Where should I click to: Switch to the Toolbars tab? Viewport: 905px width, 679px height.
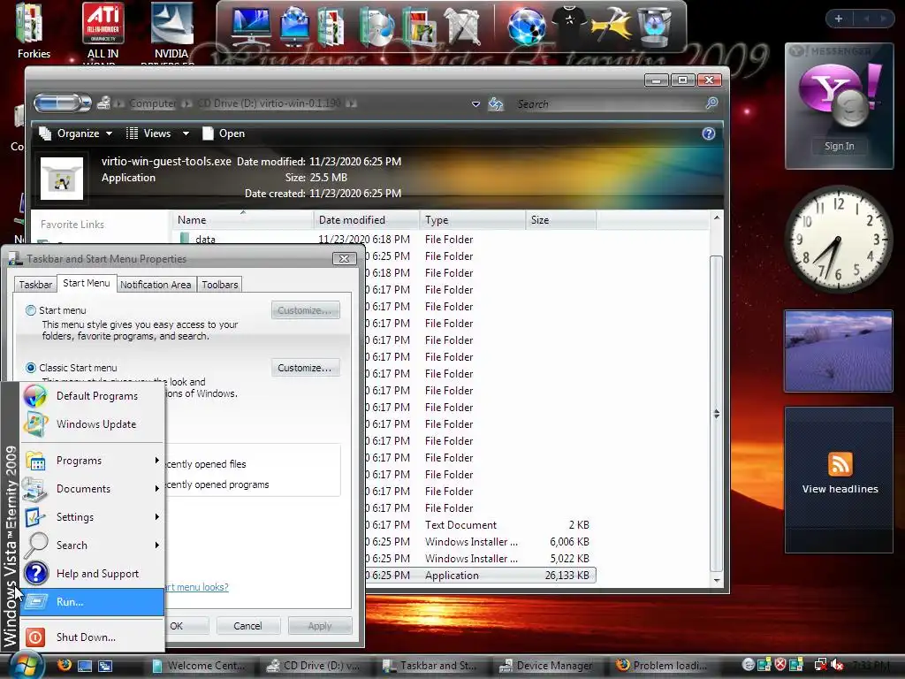pyautogui.click(x=219, y=285)
